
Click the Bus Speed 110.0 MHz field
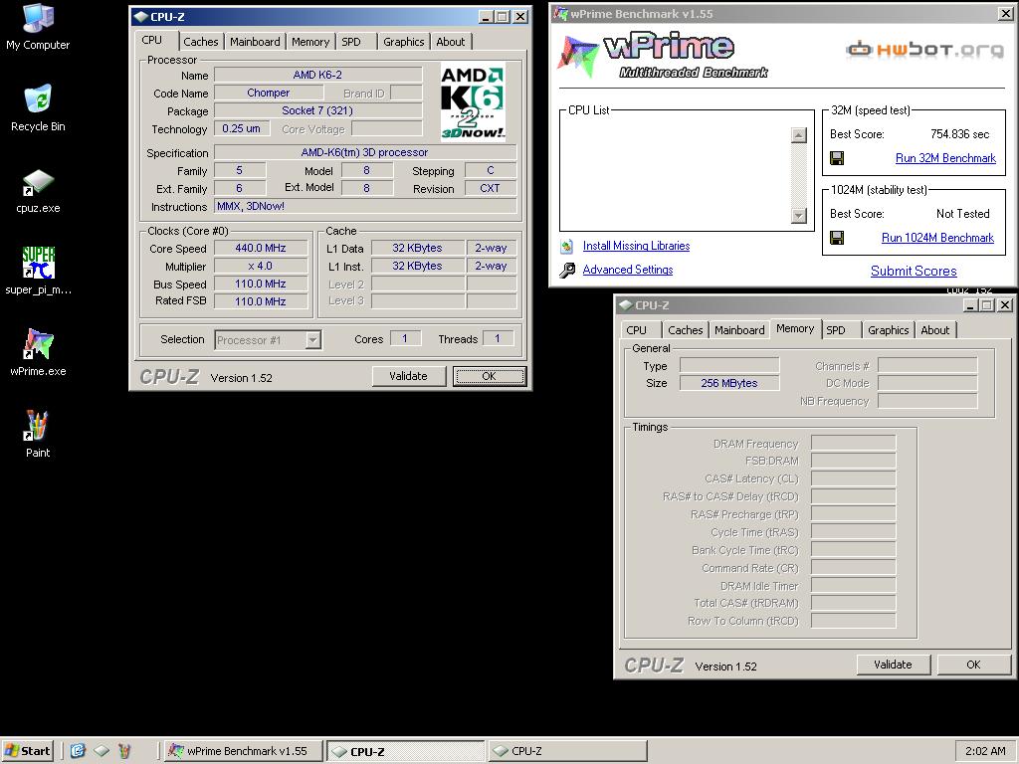[261, 284]
